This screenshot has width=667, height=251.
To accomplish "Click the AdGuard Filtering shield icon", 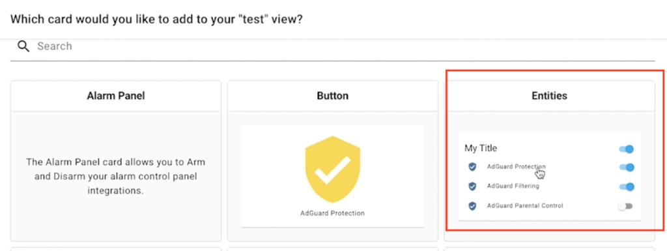I will pyautogui.click(x=472, y=186).
